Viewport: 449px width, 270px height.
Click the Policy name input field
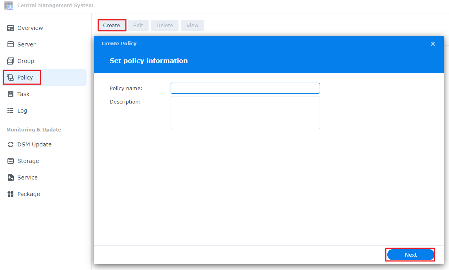[x=245, y=88]
